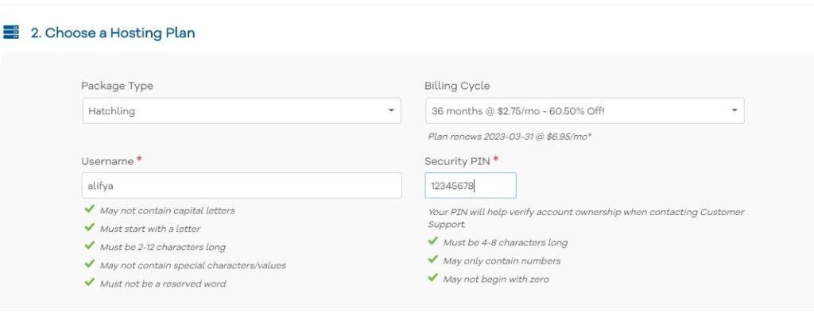Click the server icon beside Choose a Hosting Plan
The image size is (814, 312).
(x=10, y=33)
